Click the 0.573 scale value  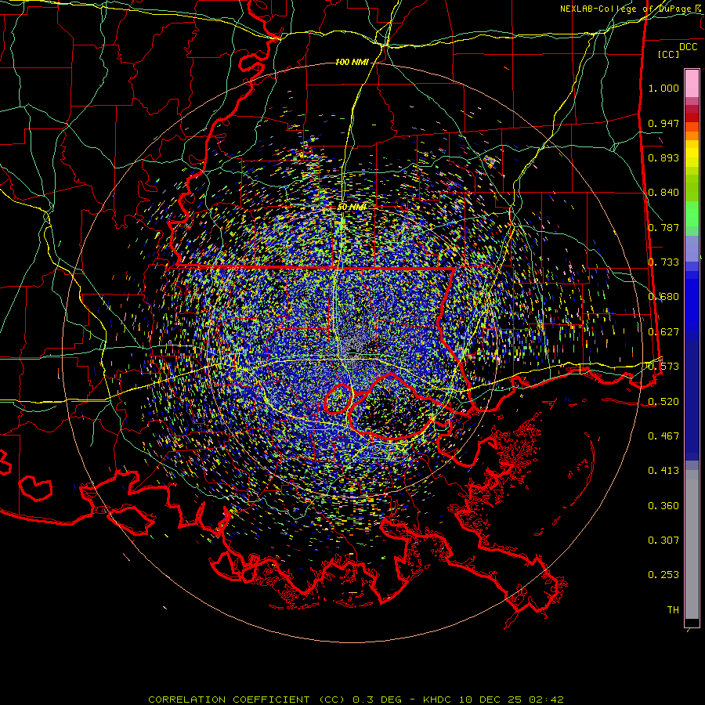click(x=663, y=367)
